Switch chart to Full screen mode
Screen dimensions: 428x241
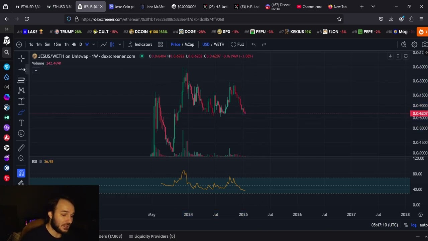[237, 44]
